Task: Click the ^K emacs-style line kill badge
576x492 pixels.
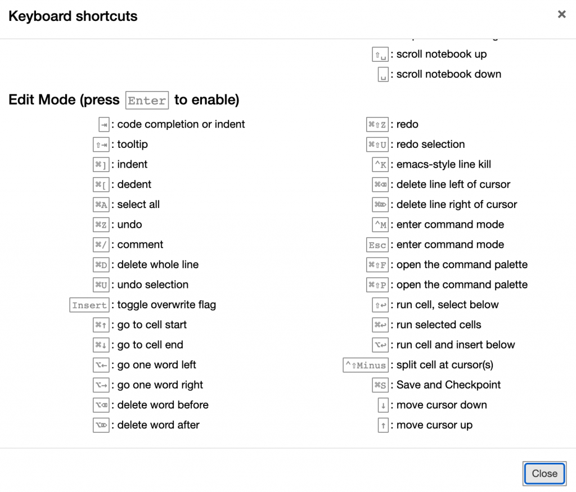Action: click(x=381, y=165)
